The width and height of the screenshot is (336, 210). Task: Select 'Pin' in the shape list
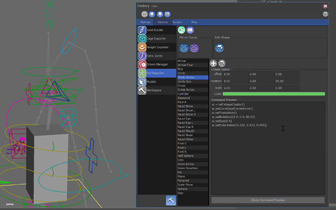pyautogui.click(x=193, y=172)
